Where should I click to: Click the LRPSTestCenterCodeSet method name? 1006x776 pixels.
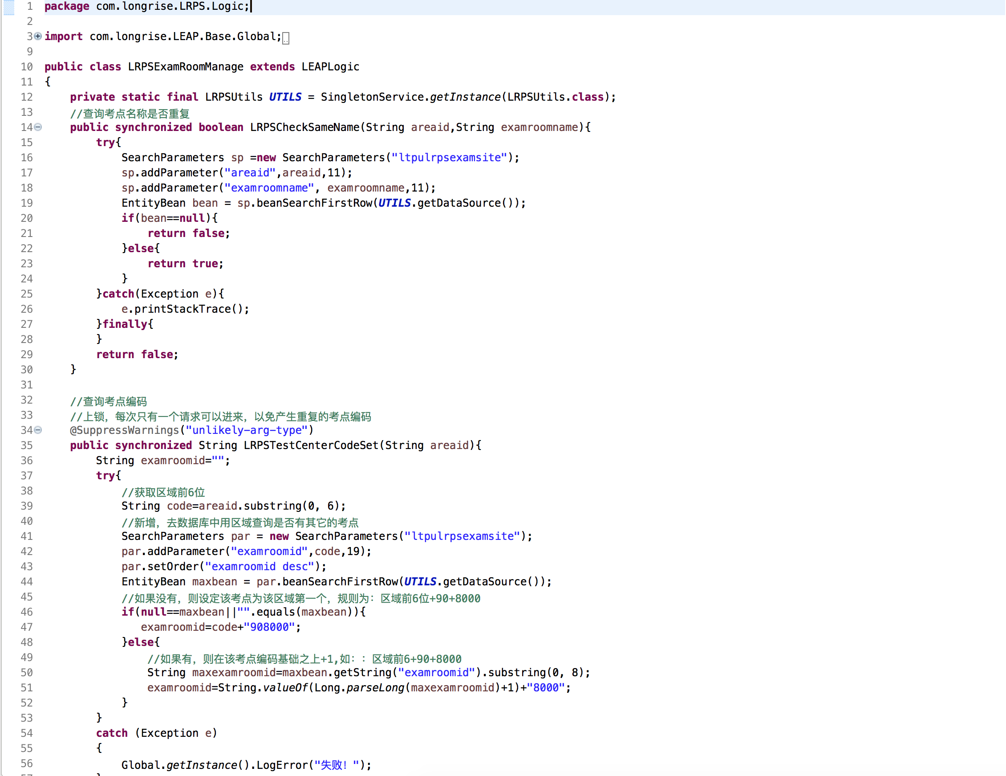click(311, 445)
